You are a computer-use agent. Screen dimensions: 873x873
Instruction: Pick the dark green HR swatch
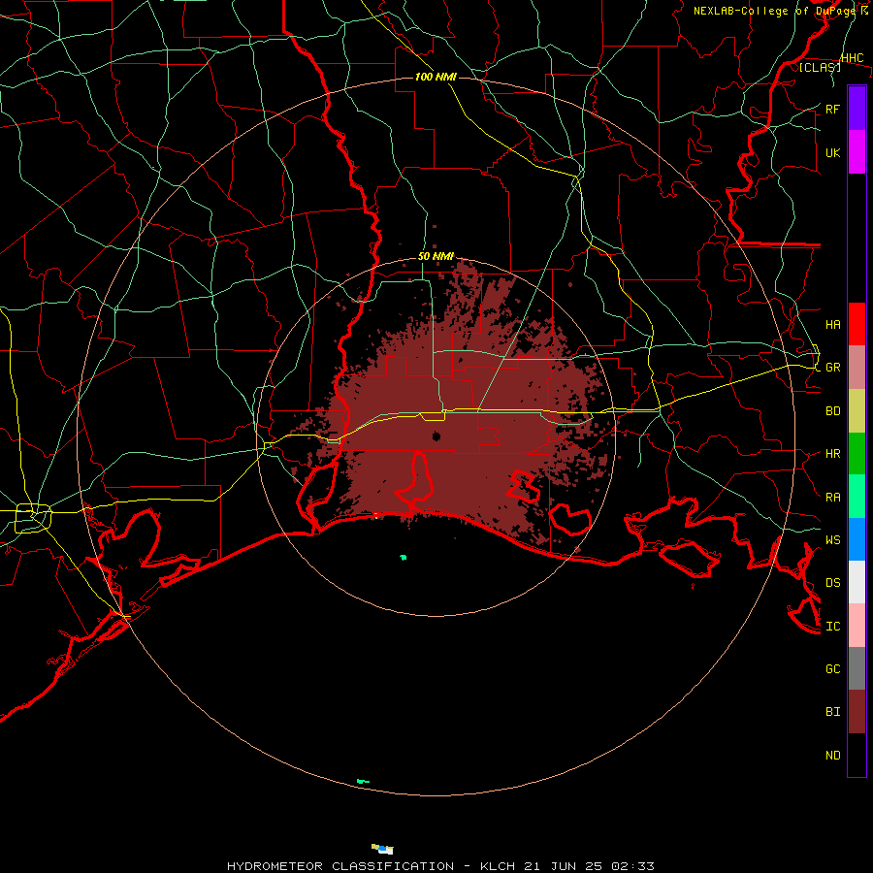pos(857,454)
